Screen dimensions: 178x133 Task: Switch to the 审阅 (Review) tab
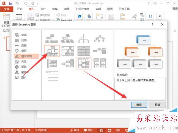pos(98,9)
